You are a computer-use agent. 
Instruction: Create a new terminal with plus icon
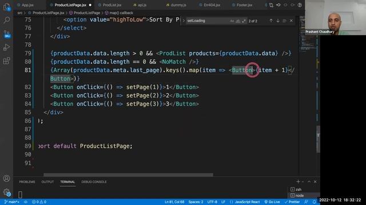(298, 182)
